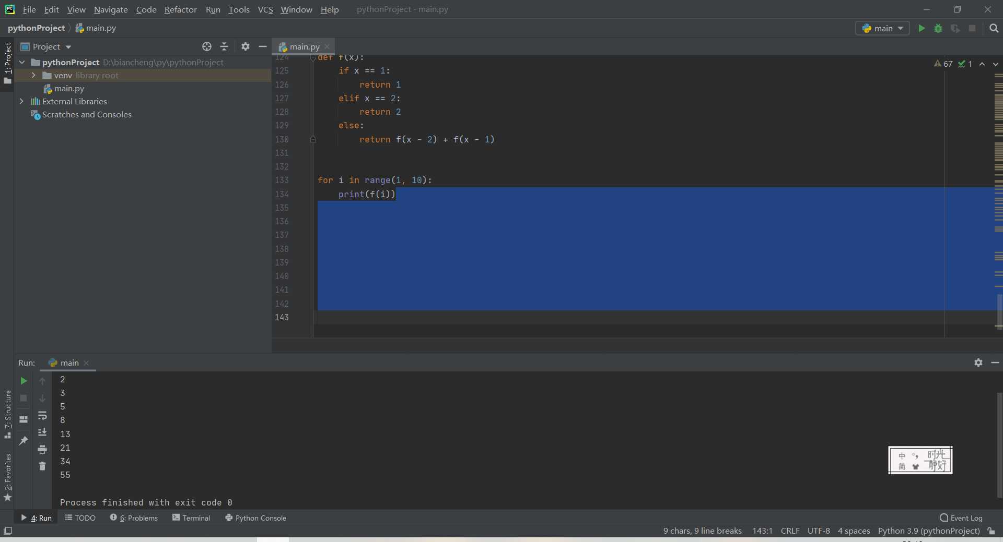Toggle the 4: Run tool window button
This screenshot has width=1003, height=542.
click(36, 518)
